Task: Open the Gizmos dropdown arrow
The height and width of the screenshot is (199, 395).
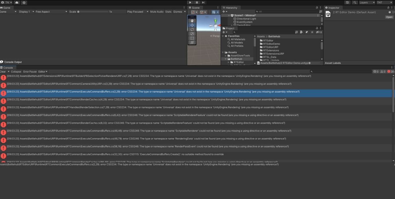Action: pos(185,12)
